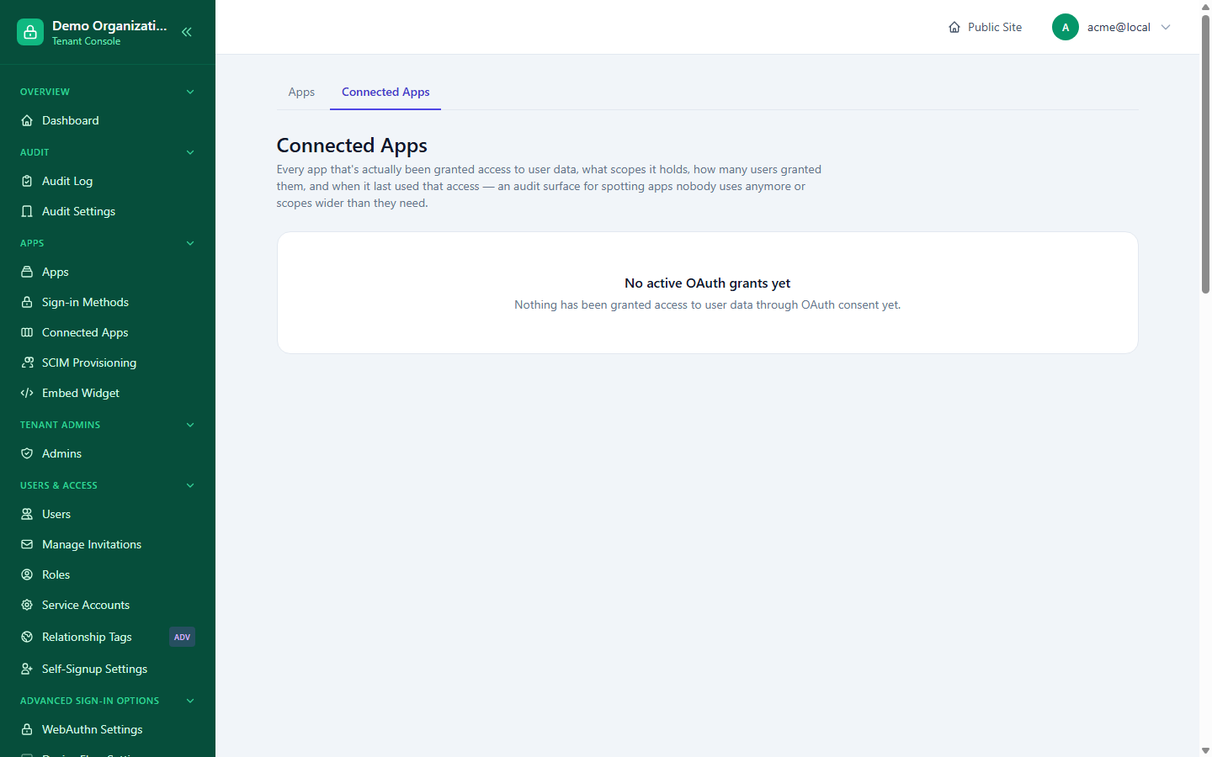Open Sign-in Methods page
This screenshot has height=757, width=1212.
click(x=108, y=302)
